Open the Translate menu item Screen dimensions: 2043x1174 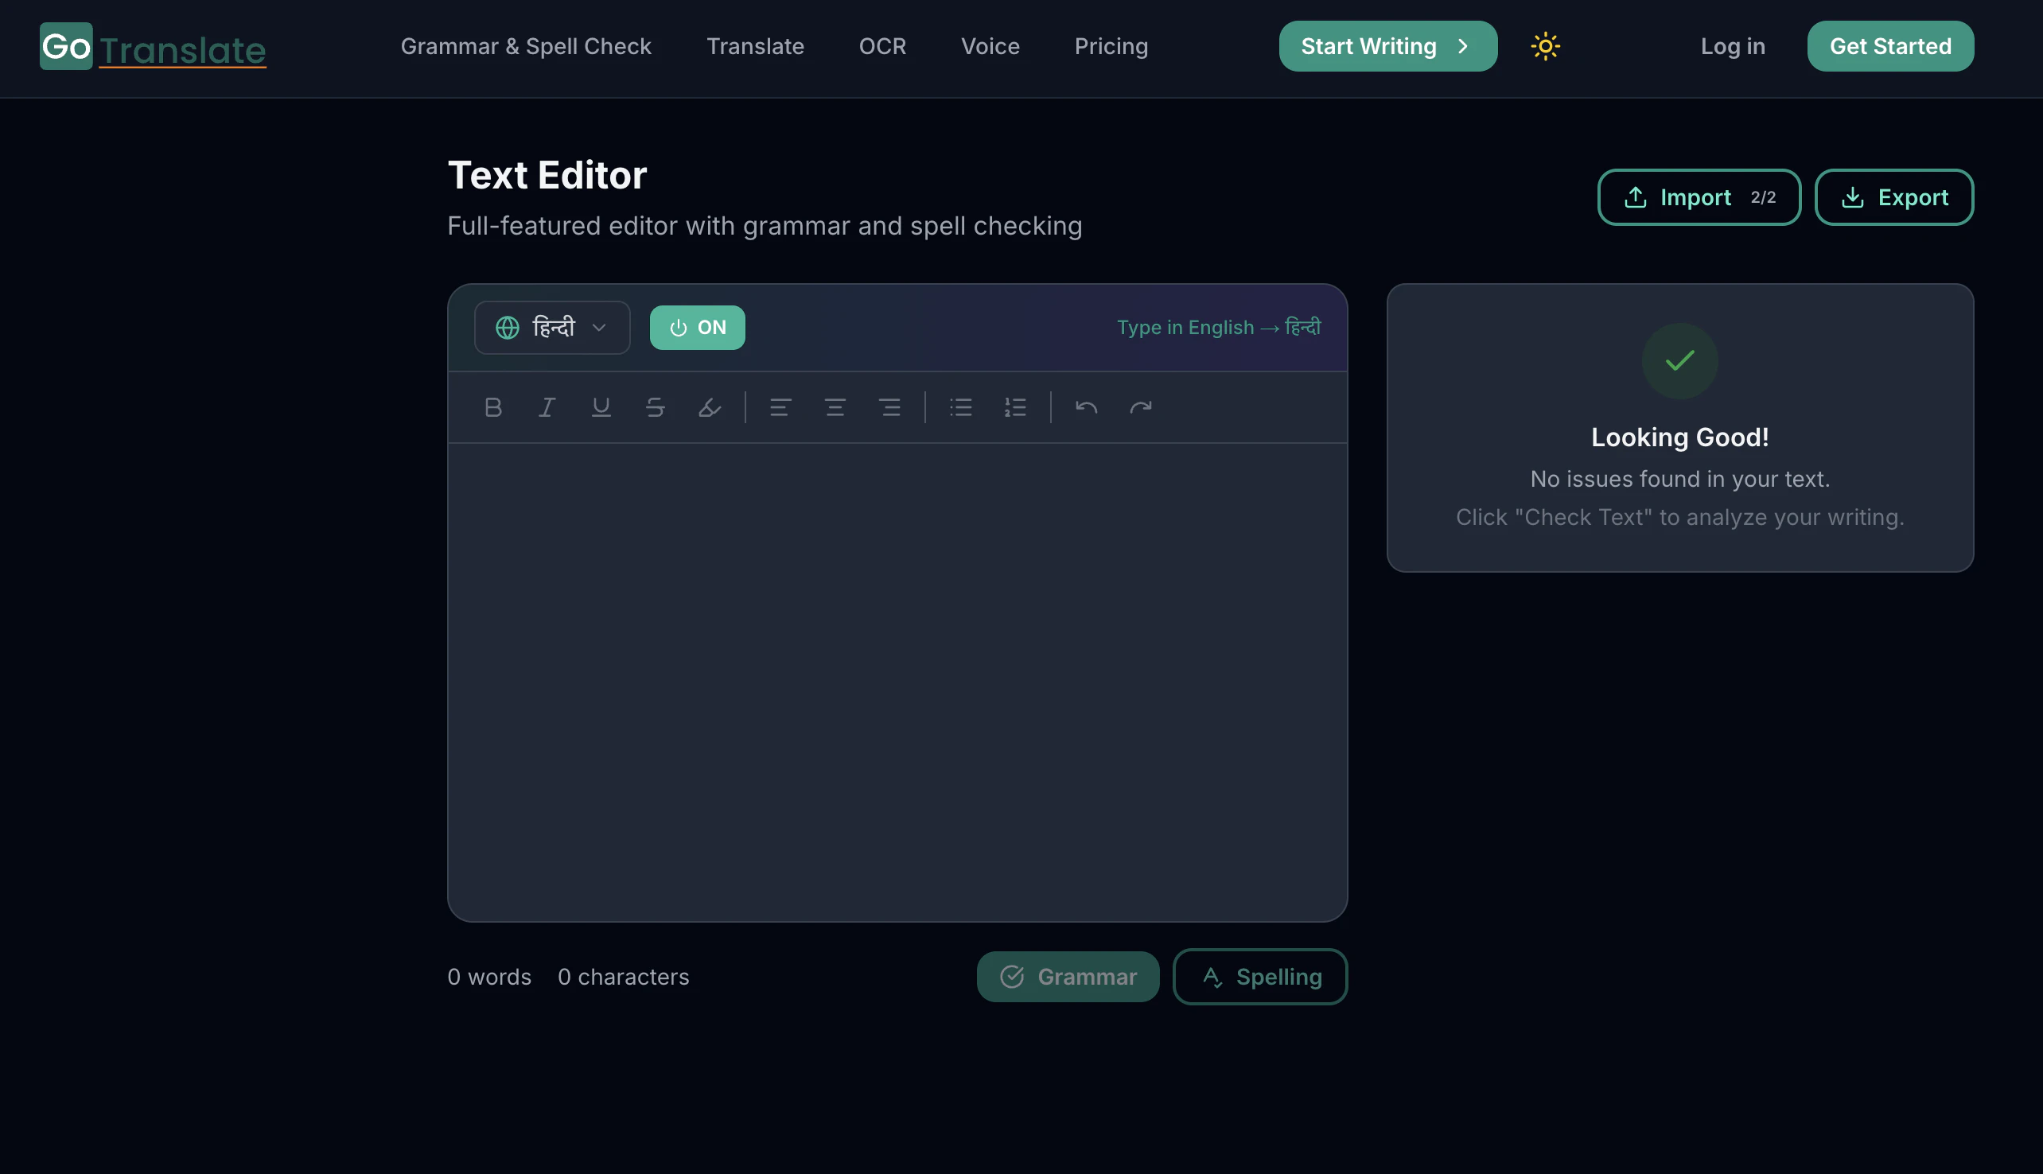(x=755, y=46)
